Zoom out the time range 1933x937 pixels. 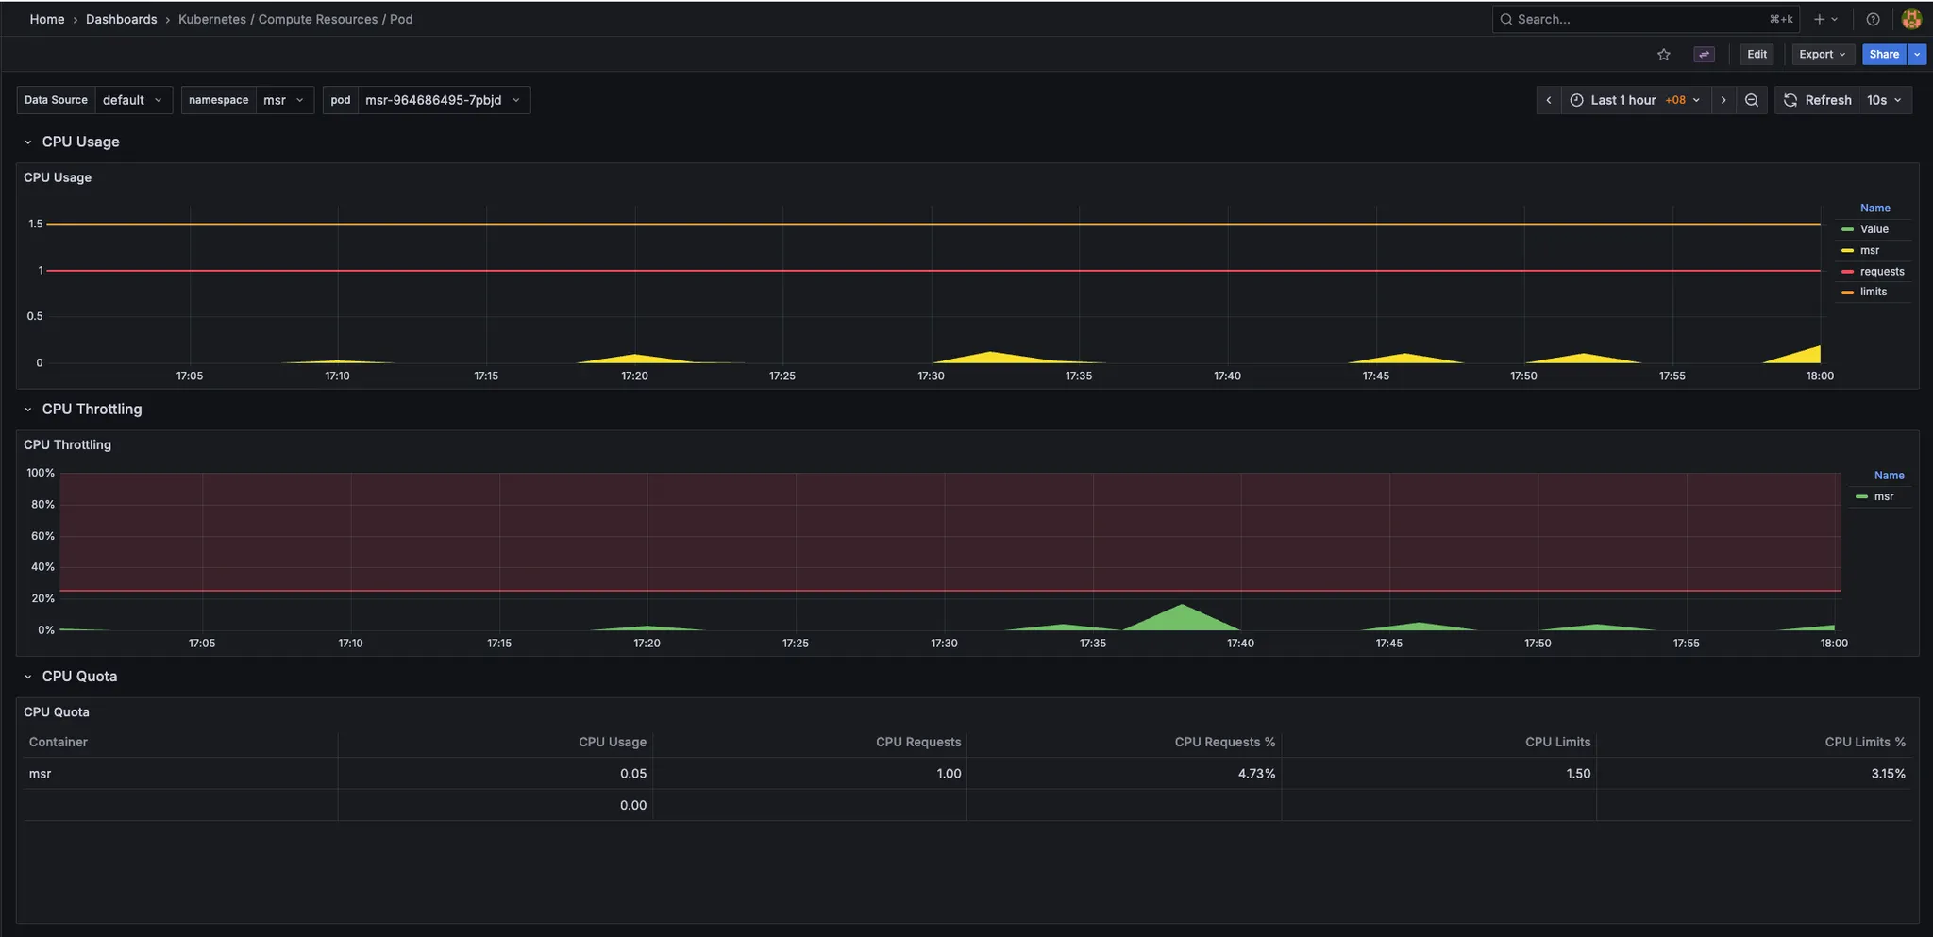[1752, 100]
